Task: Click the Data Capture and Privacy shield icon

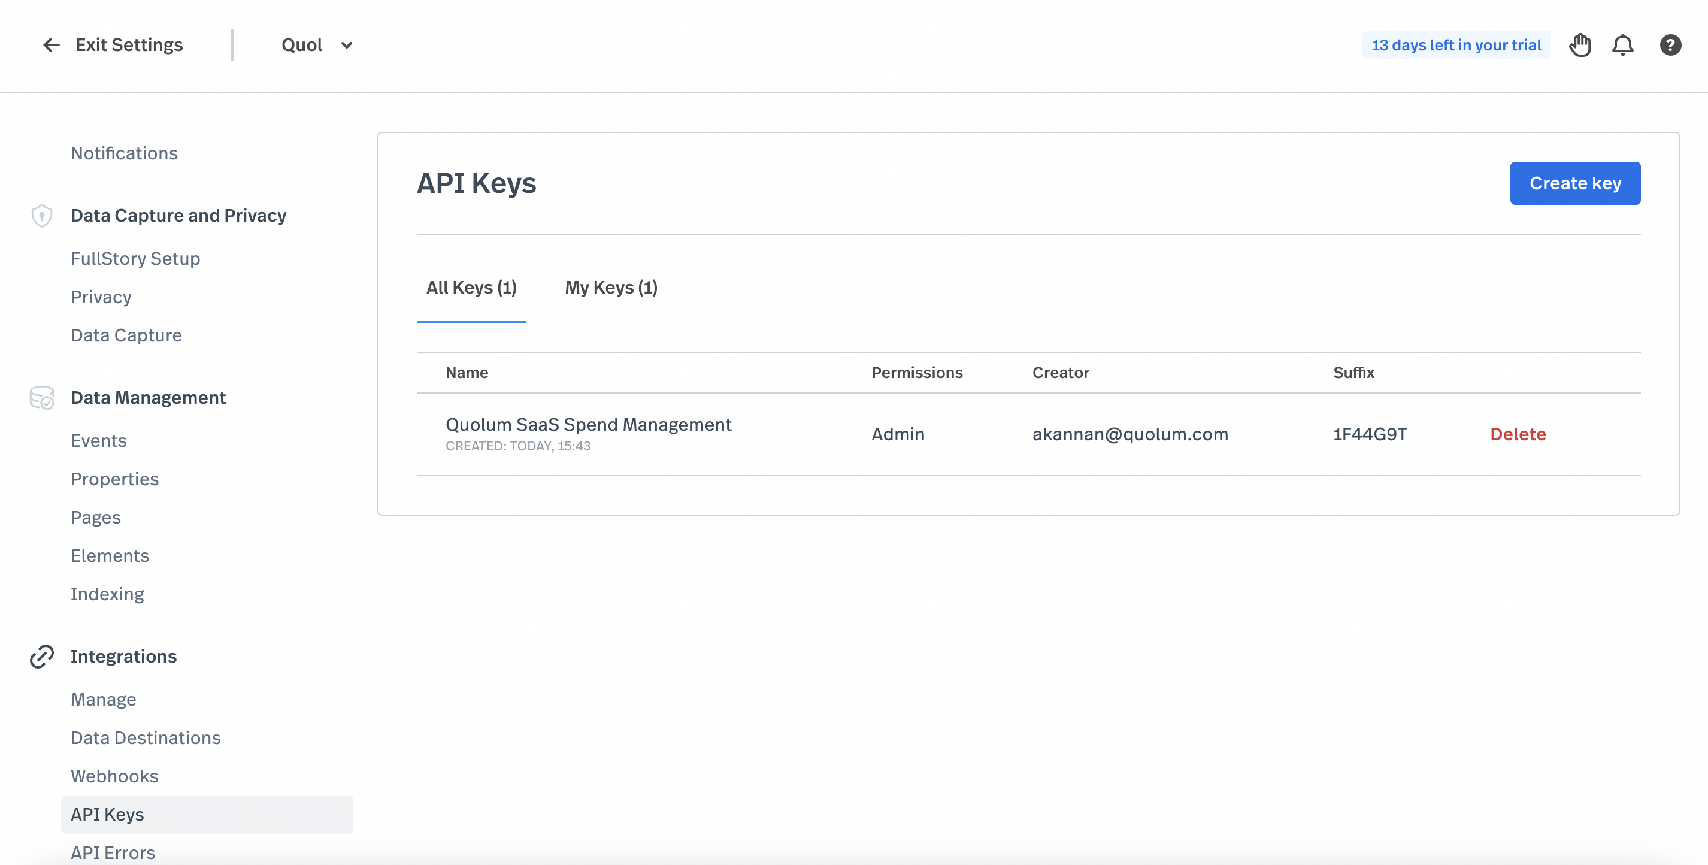Action: [x=42, y=216]
